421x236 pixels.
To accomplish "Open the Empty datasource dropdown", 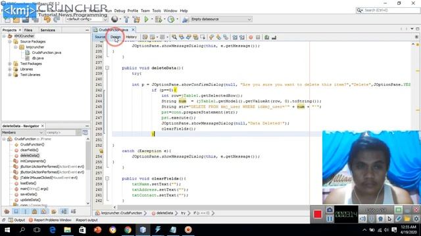I will click(x=221, y=19).
